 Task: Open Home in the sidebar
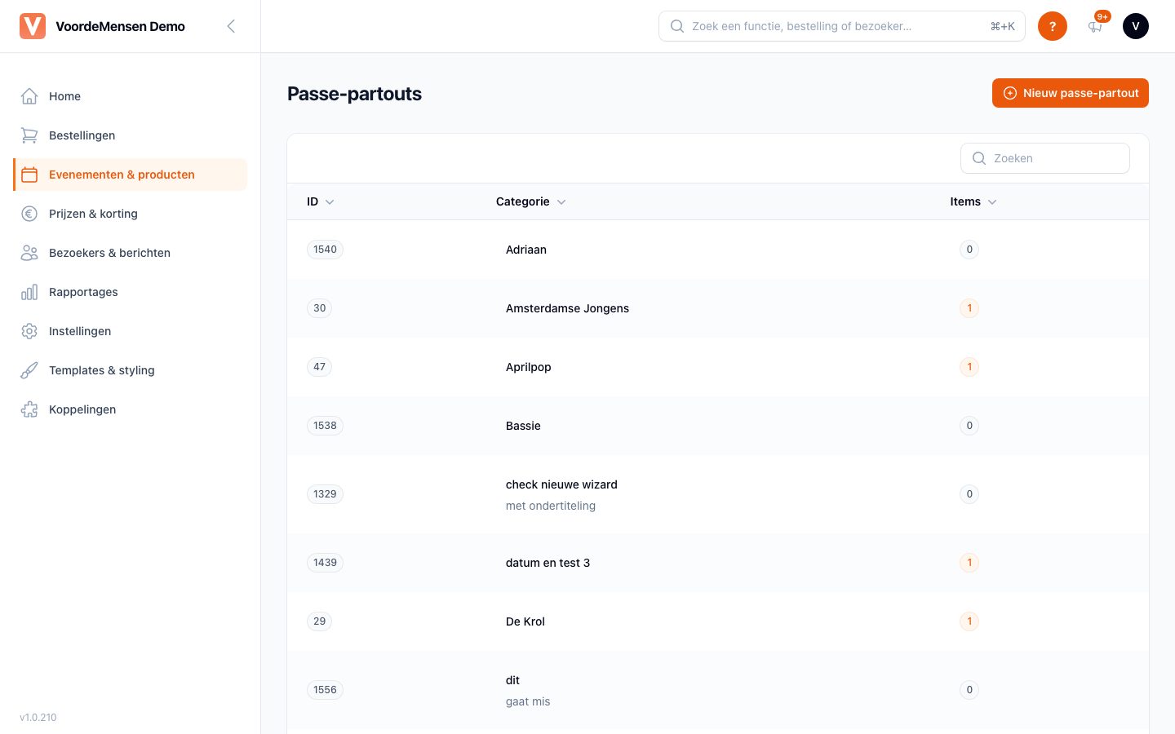point(131,96)
